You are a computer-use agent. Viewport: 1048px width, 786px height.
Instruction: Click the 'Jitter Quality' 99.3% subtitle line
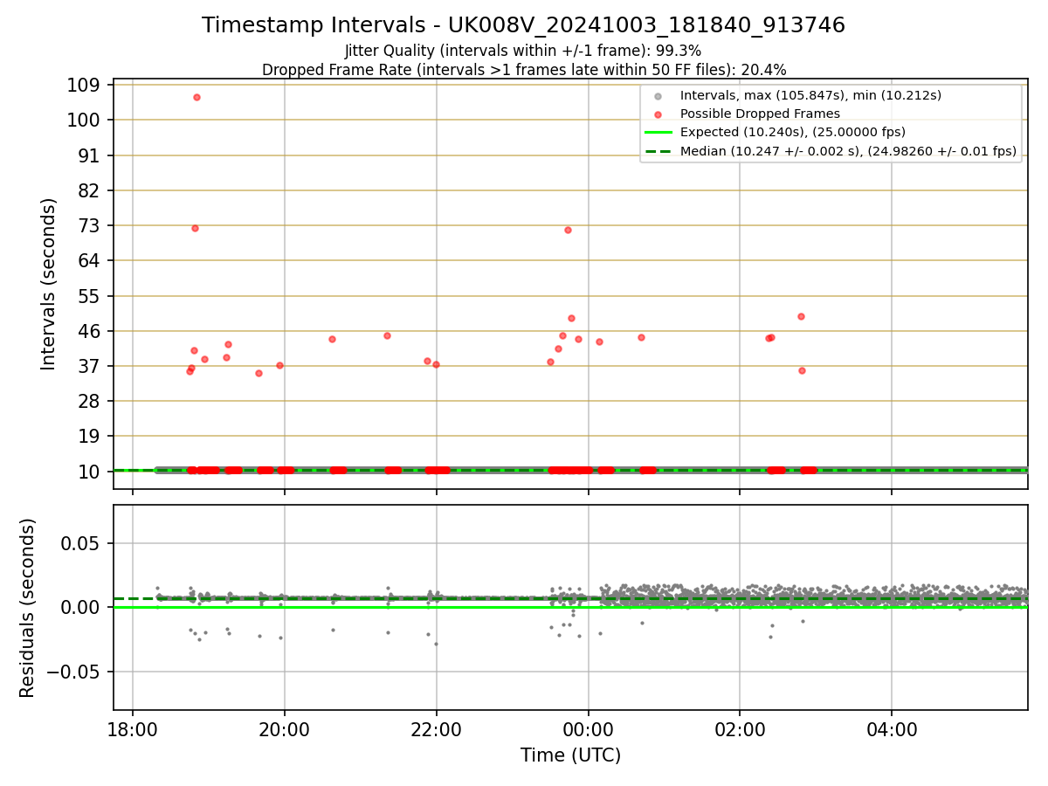(x=523, y=51)
